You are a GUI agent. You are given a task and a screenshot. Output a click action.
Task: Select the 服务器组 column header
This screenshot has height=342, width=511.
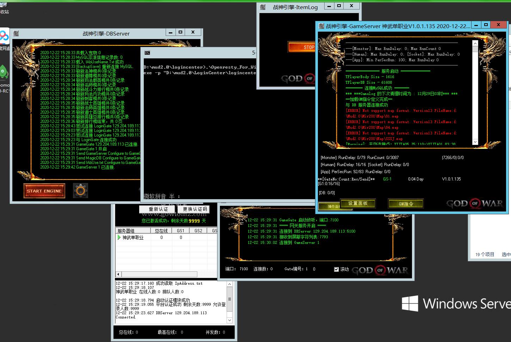coord(126,231)
